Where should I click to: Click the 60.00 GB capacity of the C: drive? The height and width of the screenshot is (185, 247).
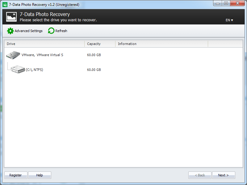95,69
